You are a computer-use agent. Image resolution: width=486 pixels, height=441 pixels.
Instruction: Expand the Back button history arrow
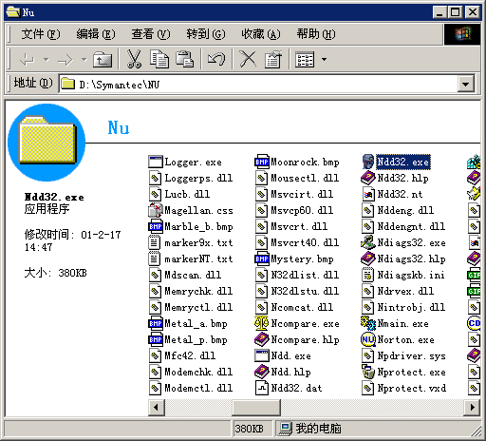[x=47, y=59]
